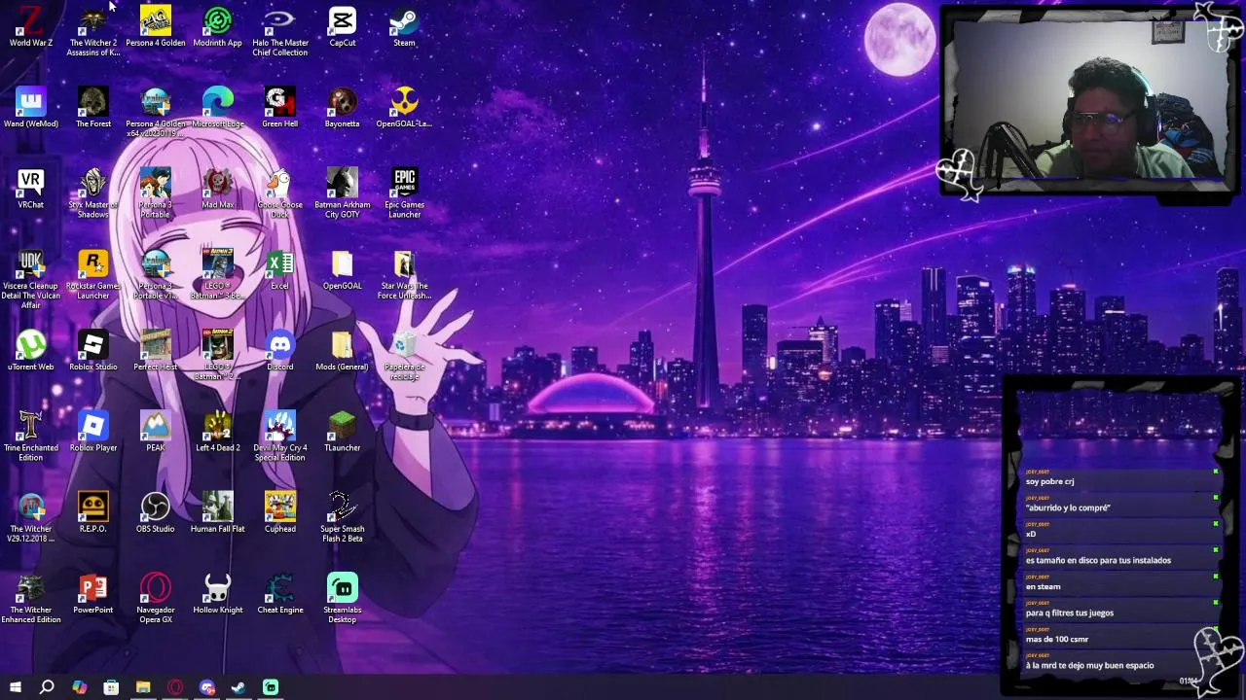Image resolution: width=1246 pixels, height=700 pixels.
Task: Open the OBS Studio desktop shortcut
Action: click(156, 512)
